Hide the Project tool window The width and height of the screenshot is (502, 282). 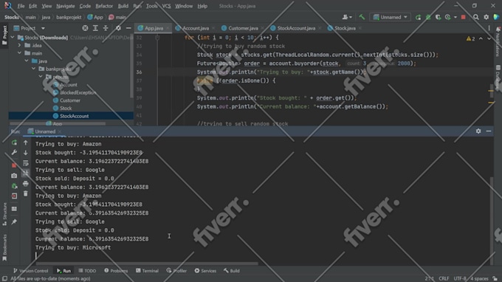point(128,28)
